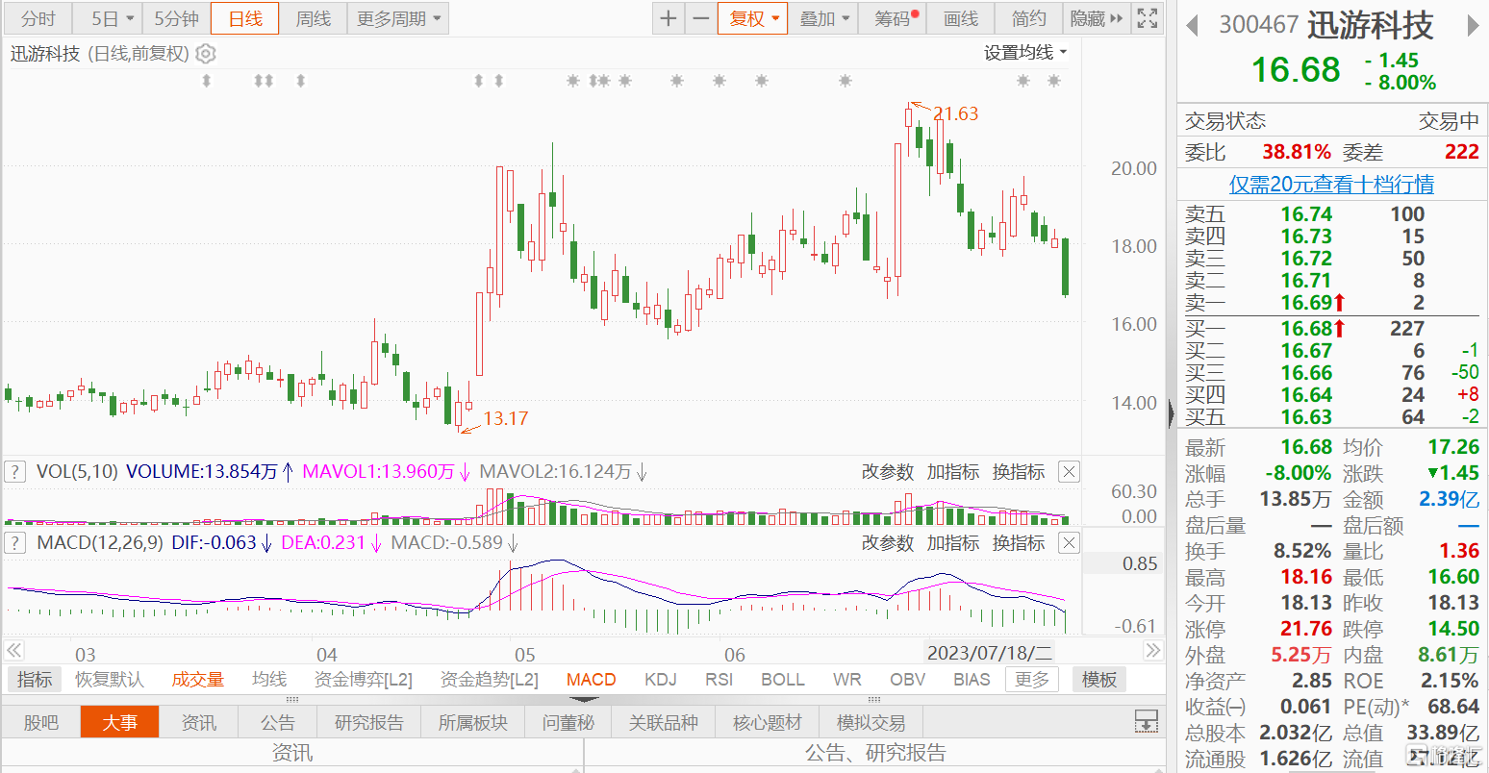Image resolution: width=1489 pixels, height=773 pixels.
Task: Open the 复权 adjustment dropdown
Action: coord(752,17)
